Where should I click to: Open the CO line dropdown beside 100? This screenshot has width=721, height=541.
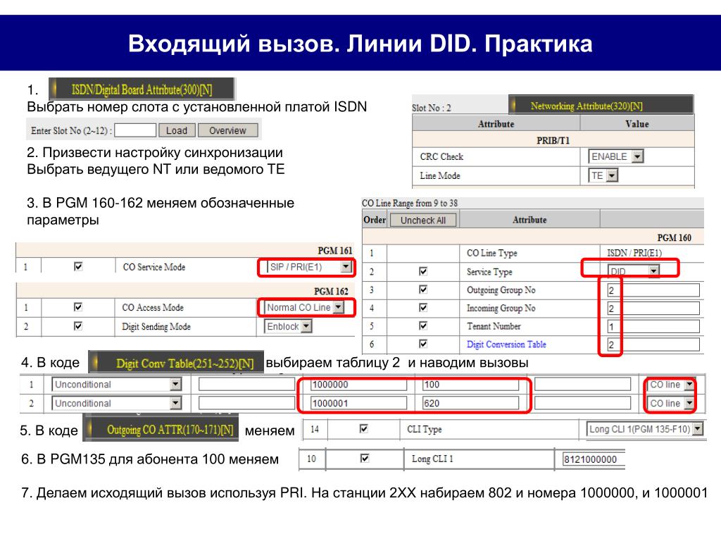coord(671,385)
